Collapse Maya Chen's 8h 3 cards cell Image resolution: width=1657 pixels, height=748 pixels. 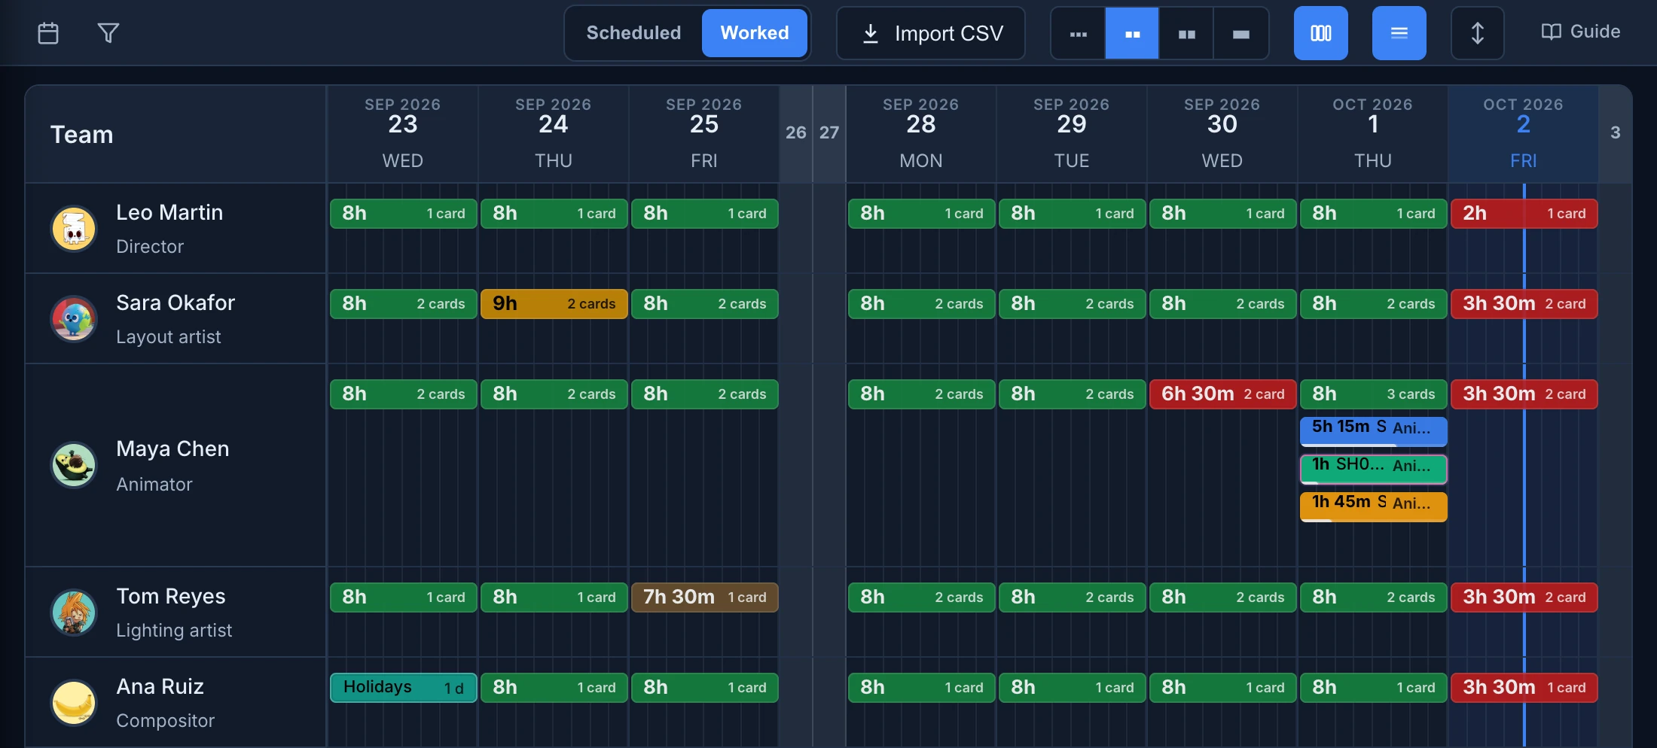1374,394
